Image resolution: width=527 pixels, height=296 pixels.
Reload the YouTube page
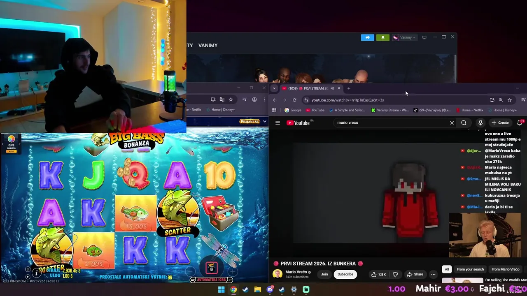pyautogui.click(x=294, y=100)
